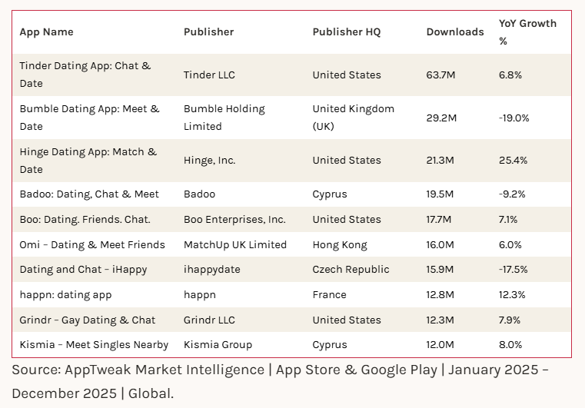Click the Hong Kong headquarters cell
The image size is (585, 408).
pyautogui.click(x=340, y=245)
